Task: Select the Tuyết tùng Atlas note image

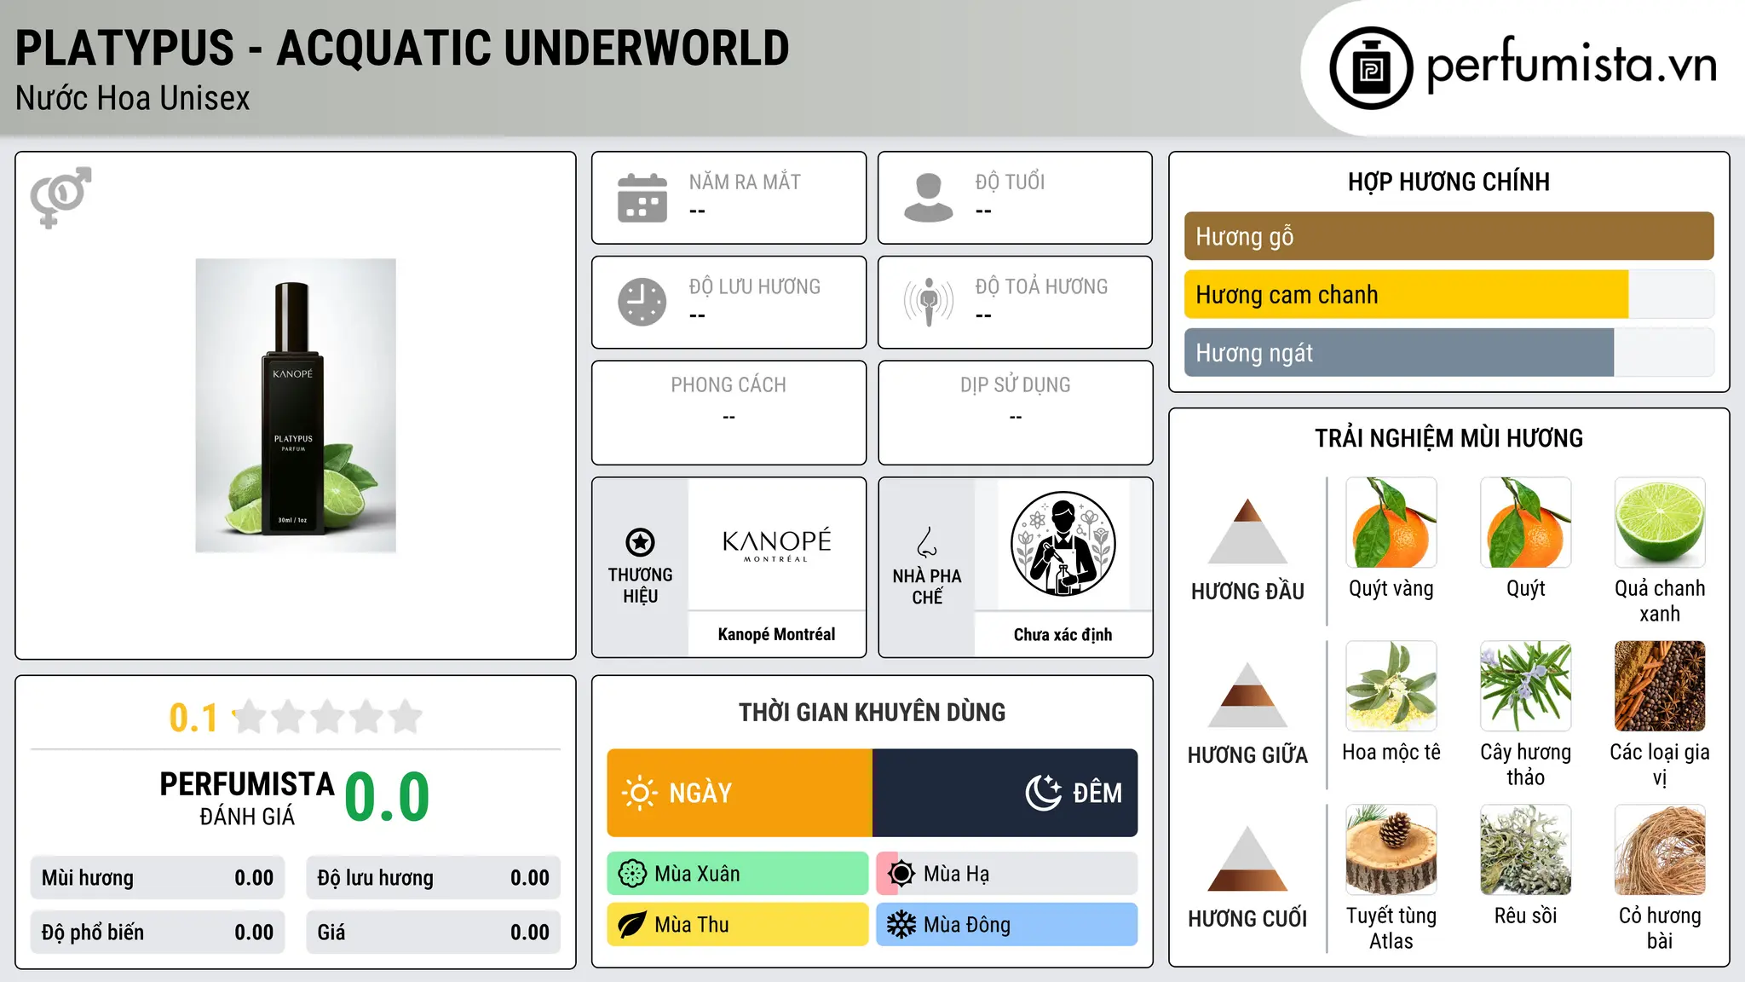Action: pyautogui.click(x=1391, y=850)
